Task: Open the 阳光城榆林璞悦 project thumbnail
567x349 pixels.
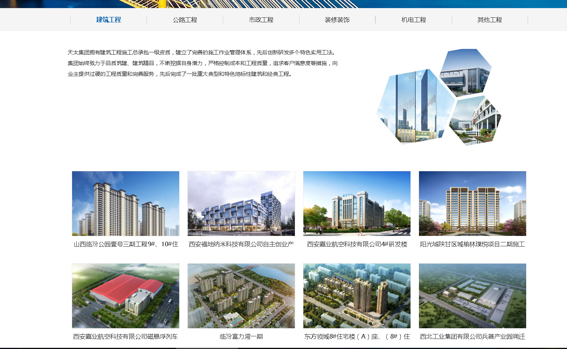Action: 473,203
